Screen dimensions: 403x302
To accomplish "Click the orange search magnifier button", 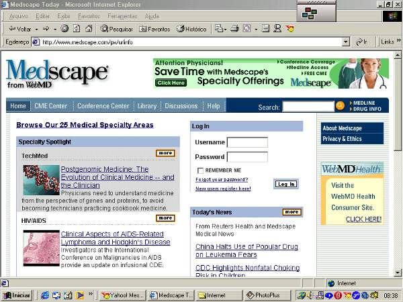I will [340, 105].
